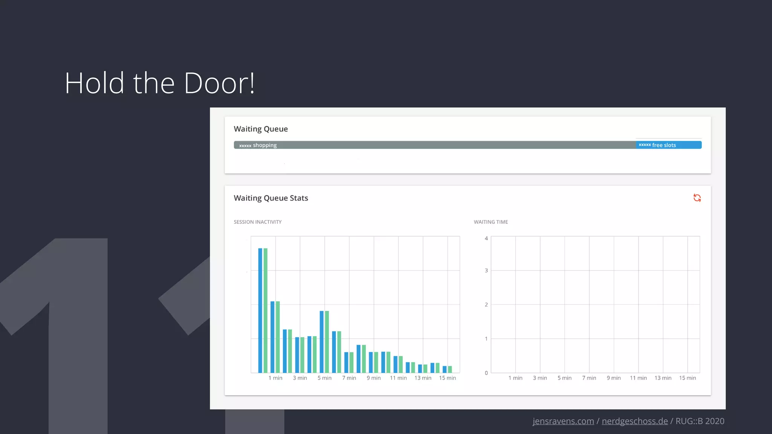Click the blue bar at 5 min
Viewport: 772px width, 434px height.
click(x=322, y=341)
